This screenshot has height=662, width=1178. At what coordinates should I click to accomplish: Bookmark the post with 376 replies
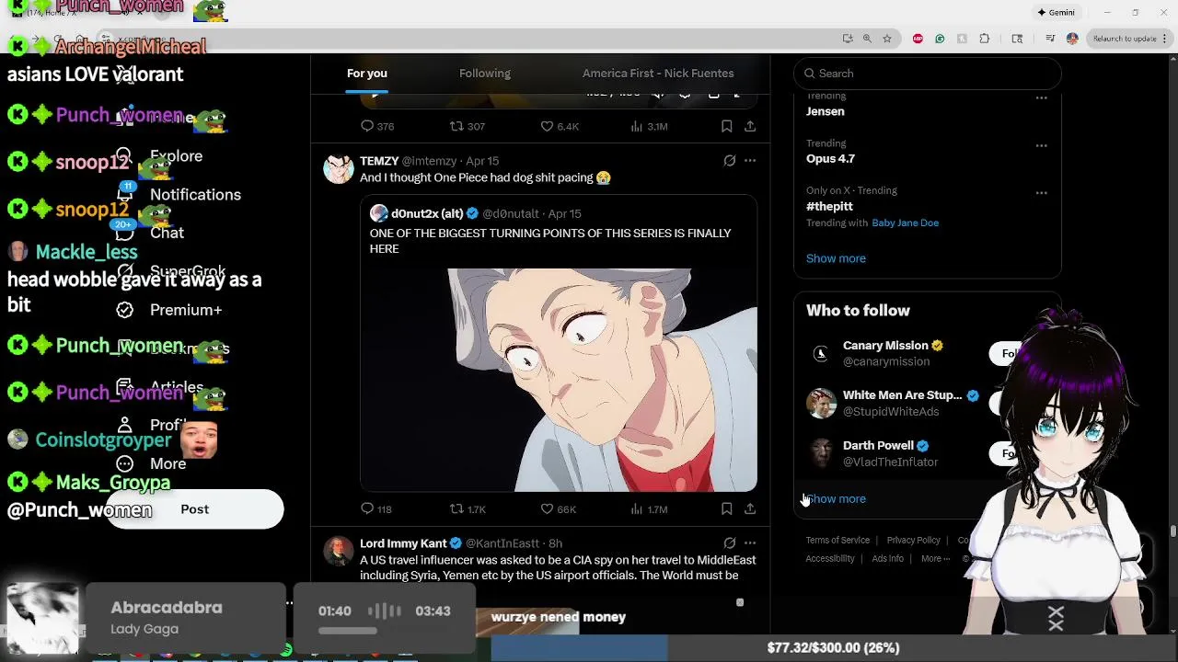[x=726, y=126]
